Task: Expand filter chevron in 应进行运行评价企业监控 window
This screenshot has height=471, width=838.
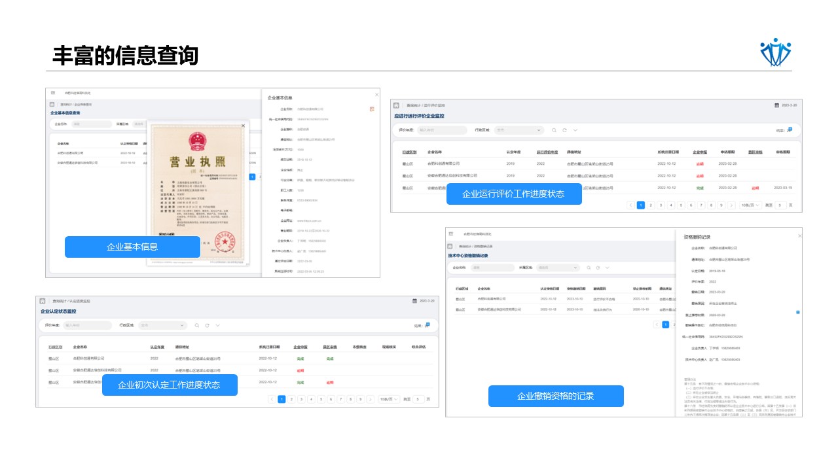Action: click(x=575, y=130)
